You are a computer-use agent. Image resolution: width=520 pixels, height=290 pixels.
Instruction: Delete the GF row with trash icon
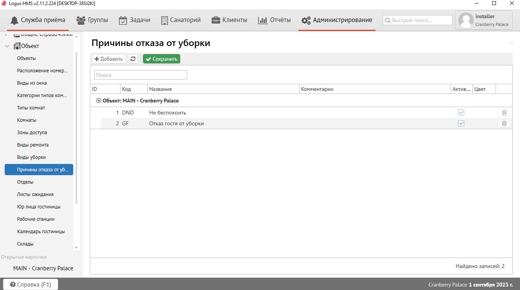click(x=504, y=123)
